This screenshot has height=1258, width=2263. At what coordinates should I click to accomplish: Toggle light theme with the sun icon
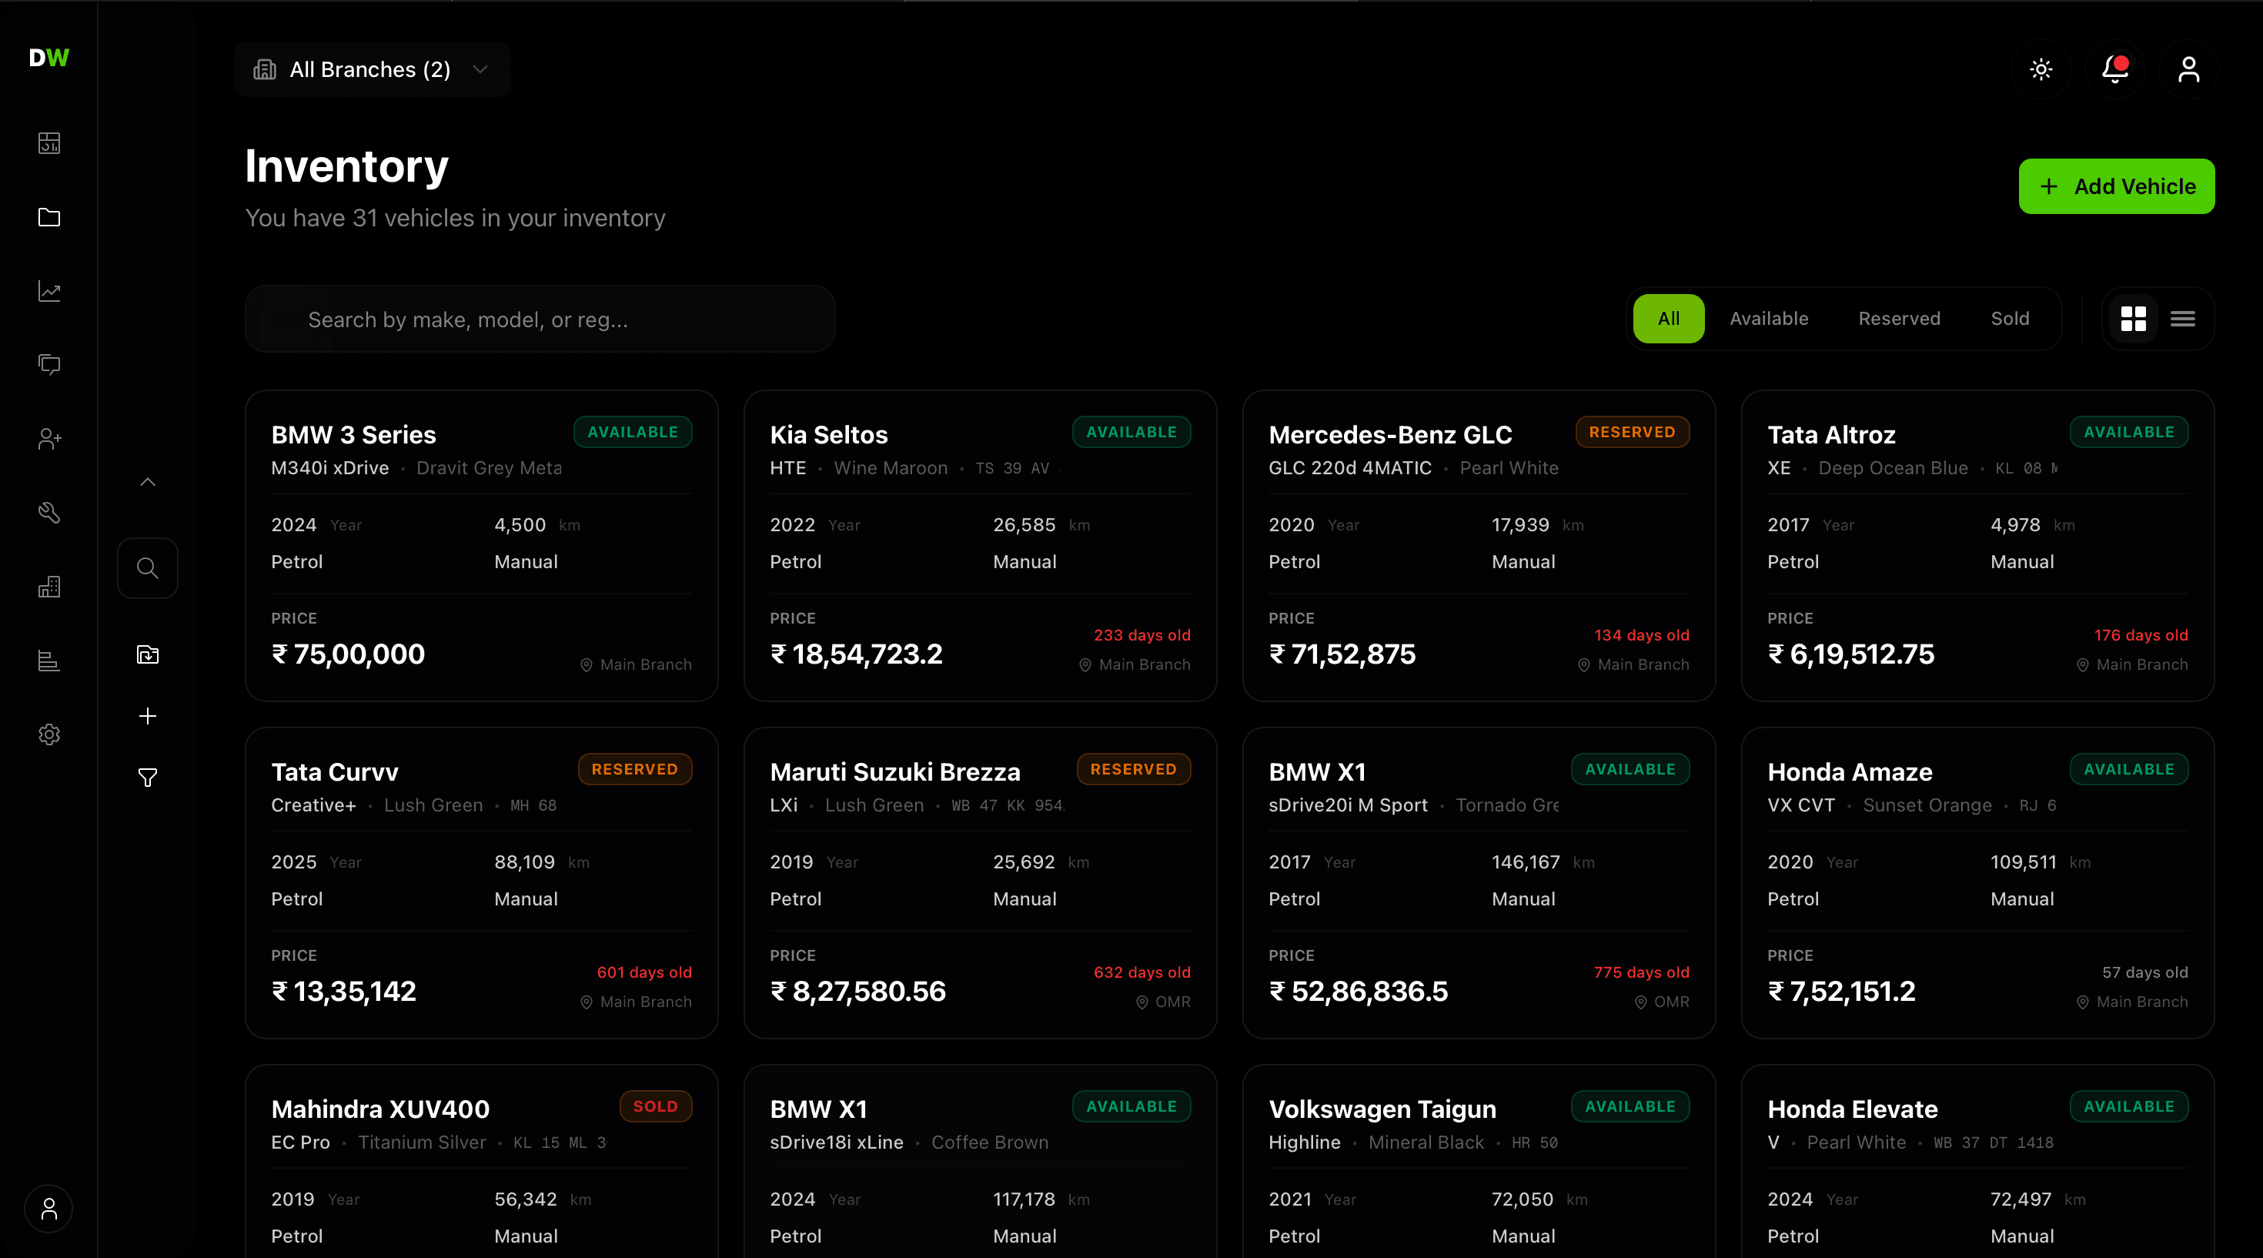click(2041, 69)
